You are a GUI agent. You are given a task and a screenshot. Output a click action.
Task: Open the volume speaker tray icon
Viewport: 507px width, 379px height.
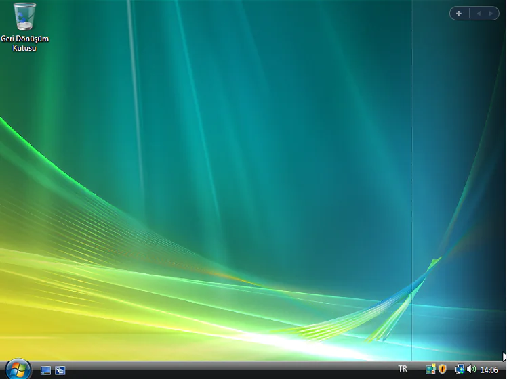pyautogui.click(x=471, y=370)
